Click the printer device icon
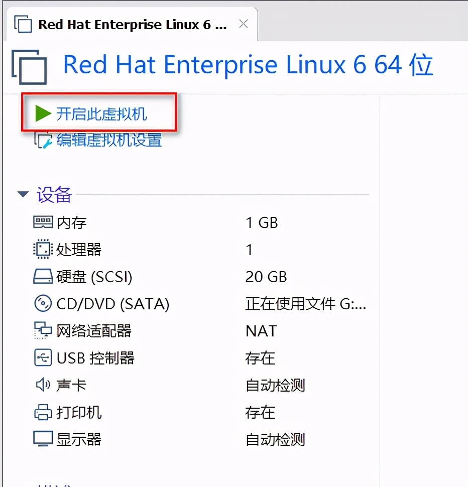The width and height of the screenshot is (468, 487). point(43,413)
